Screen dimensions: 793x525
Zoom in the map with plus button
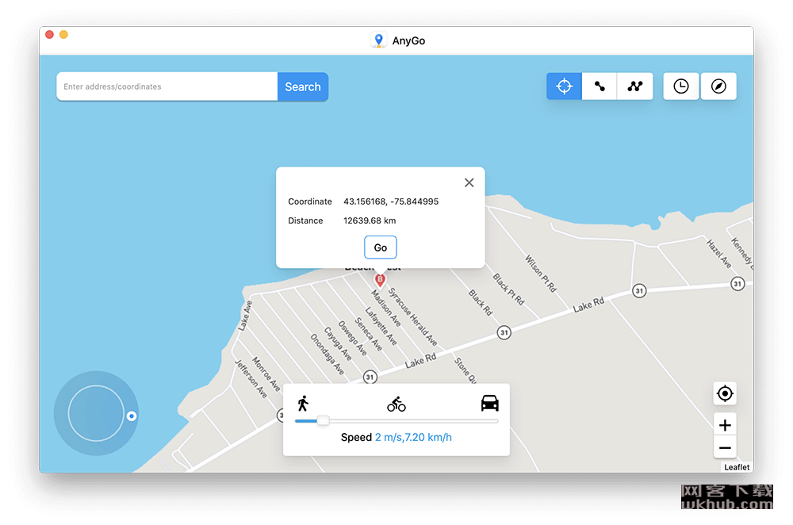[725, 425]
